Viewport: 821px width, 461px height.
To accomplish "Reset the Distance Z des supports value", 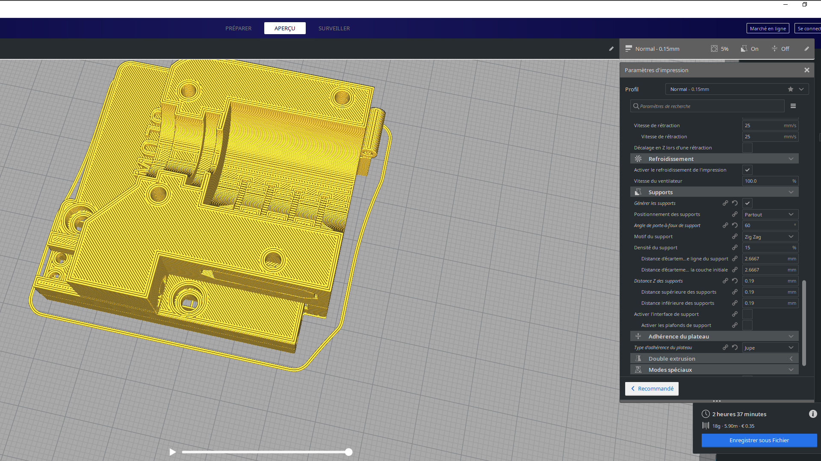I will [x=735, y=281].
